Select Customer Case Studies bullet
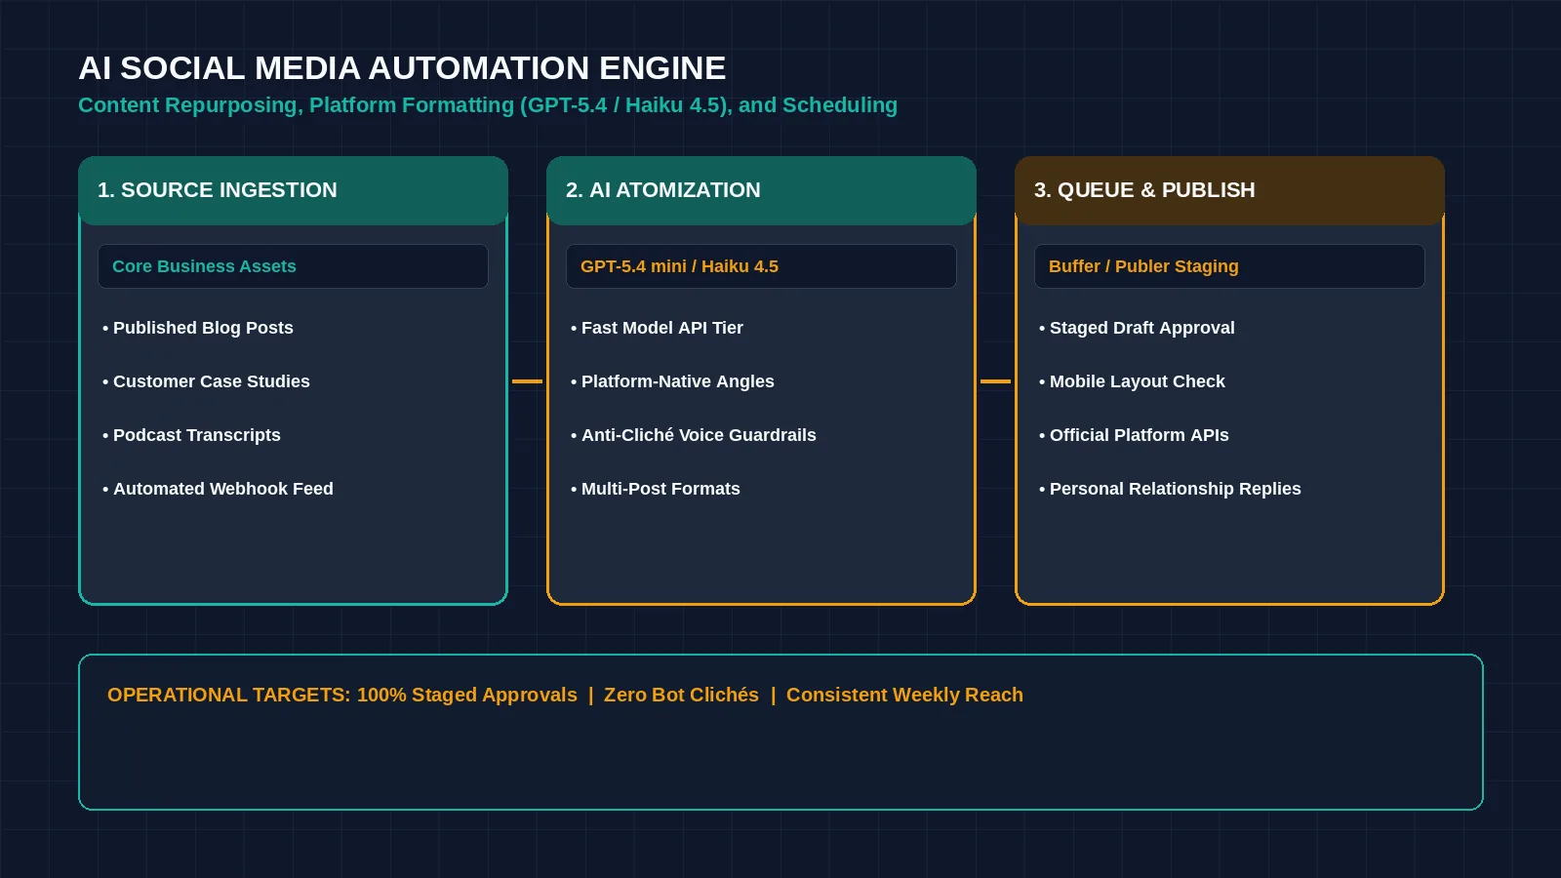The image size is (1561, 878). (x=206, y=381)
